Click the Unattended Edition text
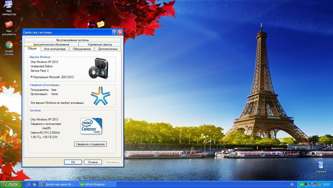This screenshot has height=188, width=333. click(x=42, y=66)
